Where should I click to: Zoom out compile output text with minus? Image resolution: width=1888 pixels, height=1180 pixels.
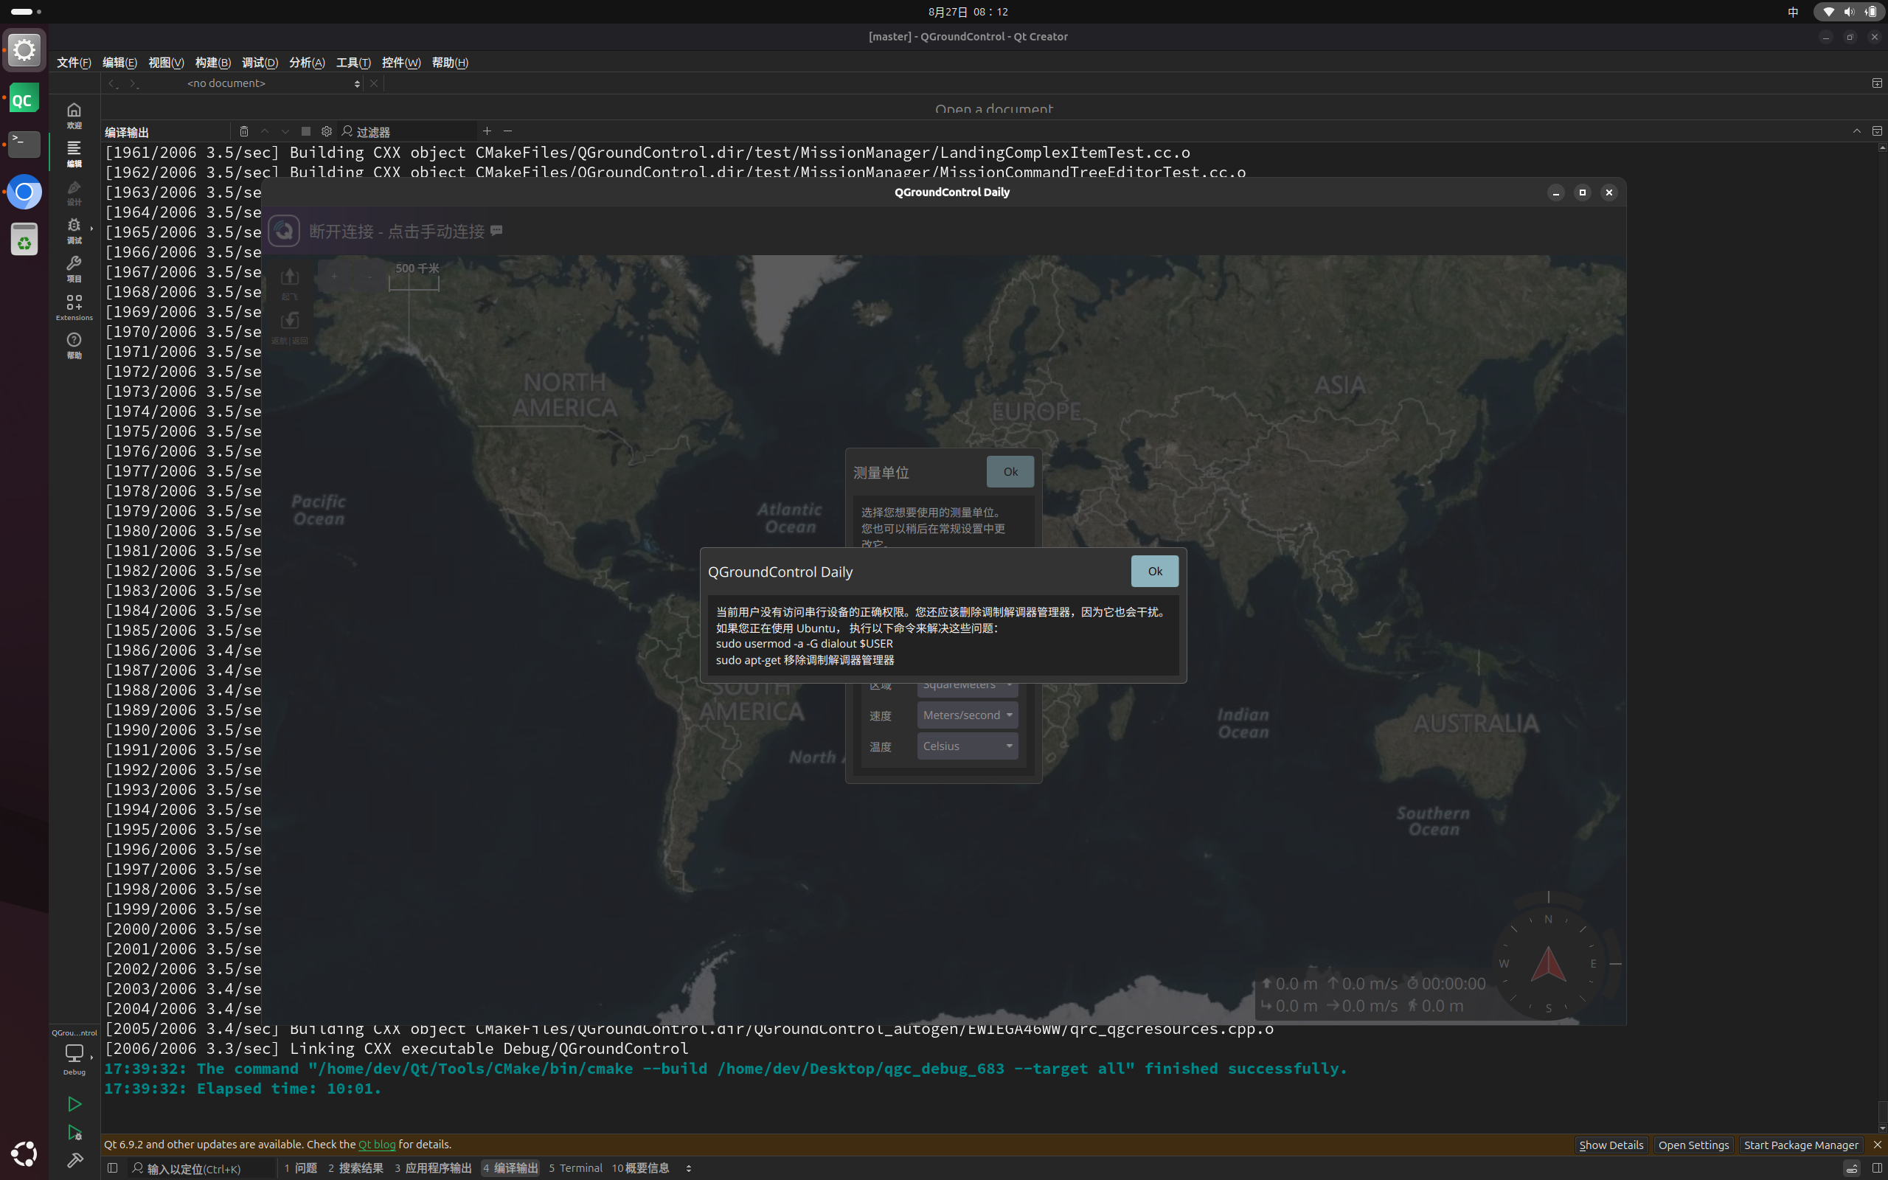(508, 131)
